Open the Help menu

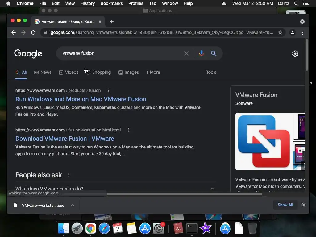click(x=188, y=3)
